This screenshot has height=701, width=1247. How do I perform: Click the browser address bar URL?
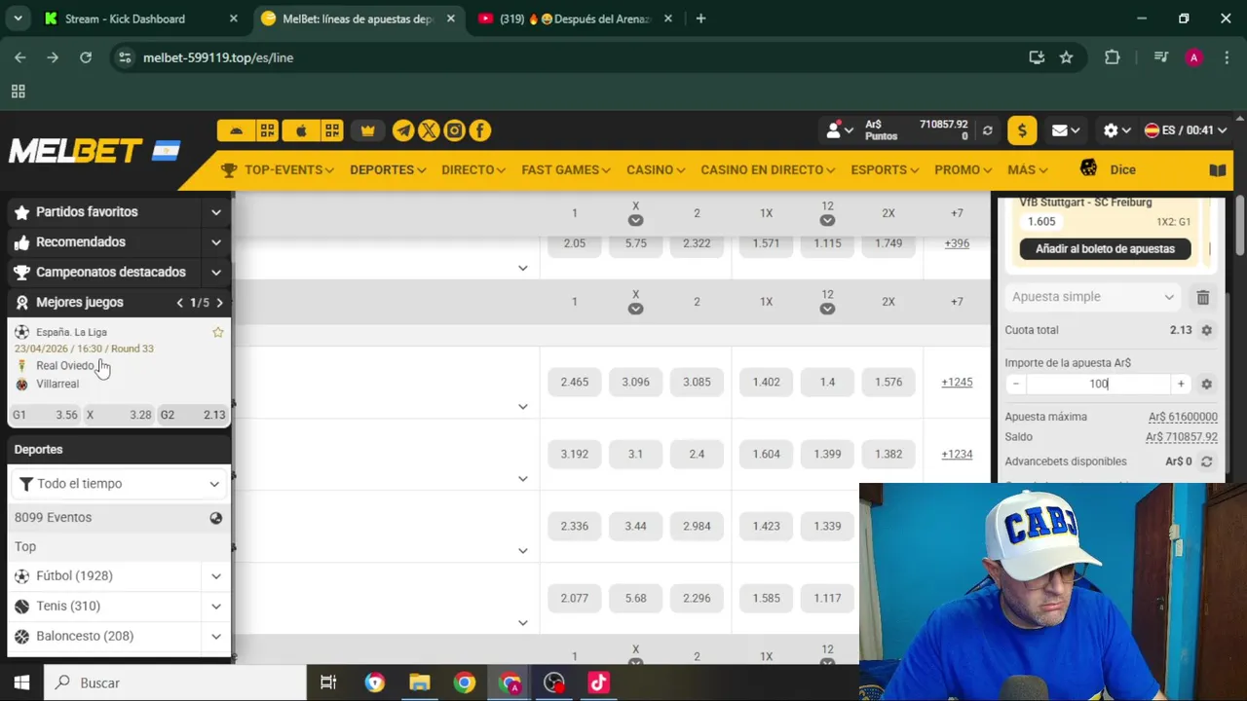click(x=218, y=57)
